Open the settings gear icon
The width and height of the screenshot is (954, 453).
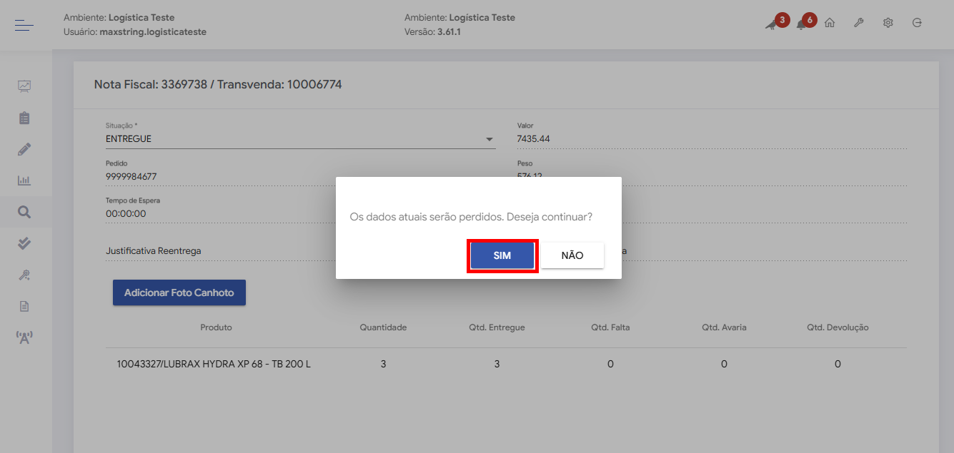point(888,23)
